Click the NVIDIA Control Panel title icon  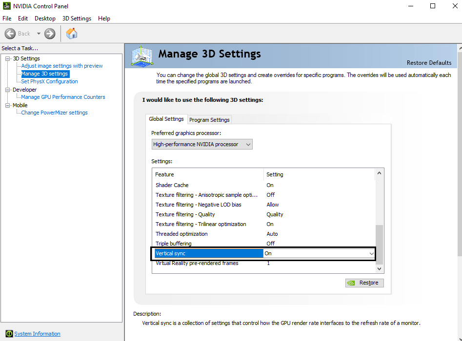tap(6, 6)
